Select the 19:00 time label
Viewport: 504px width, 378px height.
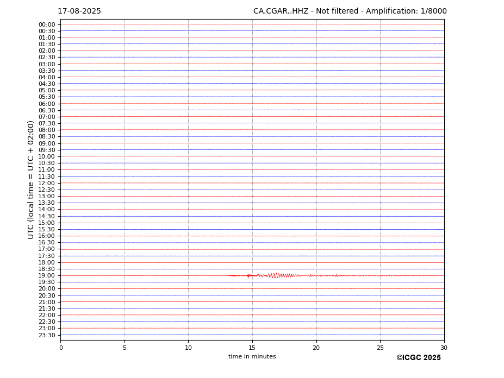tap(47, 276)
